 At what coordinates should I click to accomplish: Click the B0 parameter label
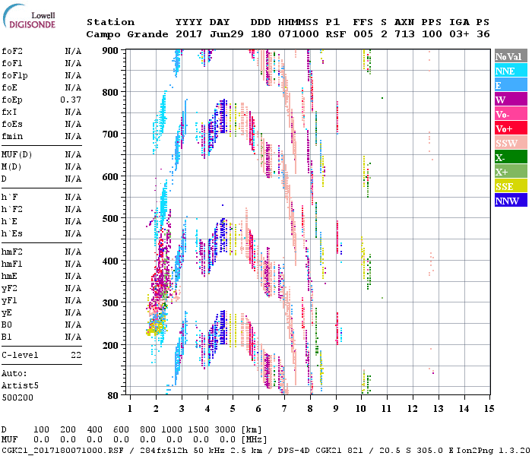(6, 325)
